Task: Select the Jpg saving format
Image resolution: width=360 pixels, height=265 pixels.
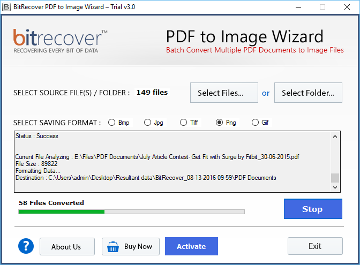Action: tap(154, 123)
